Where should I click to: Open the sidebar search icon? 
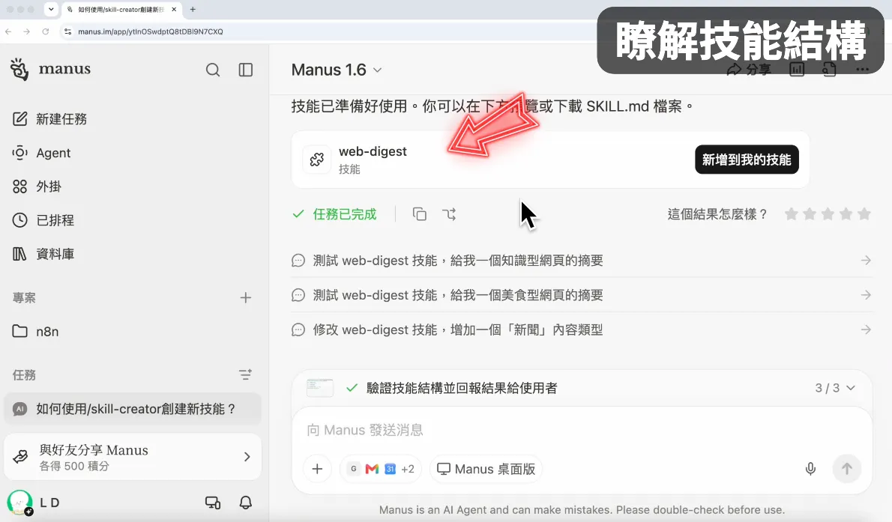(x=213, y=70)
